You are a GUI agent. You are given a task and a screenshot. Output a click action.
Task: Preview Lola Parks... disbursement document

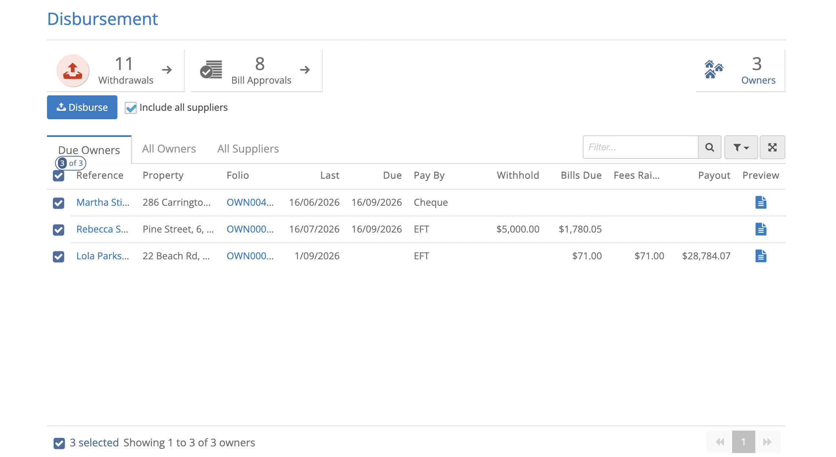point(761,256)
